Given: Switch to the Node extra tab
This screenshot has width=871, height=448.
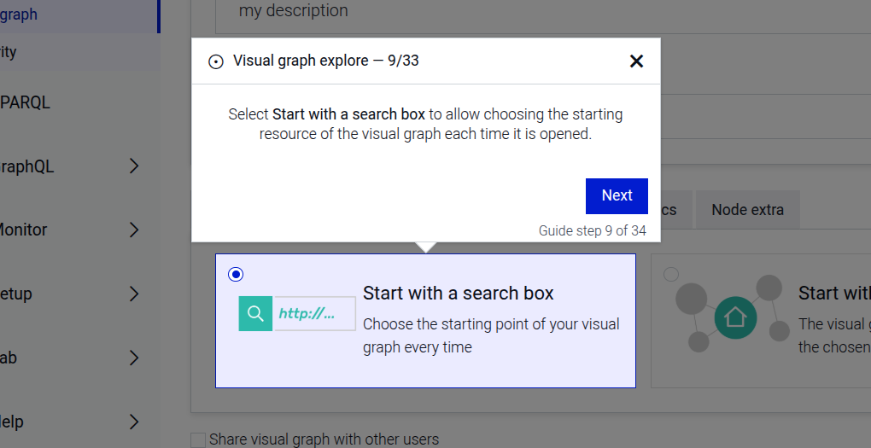Looking at the screenshot, I should tap(747, 210).
